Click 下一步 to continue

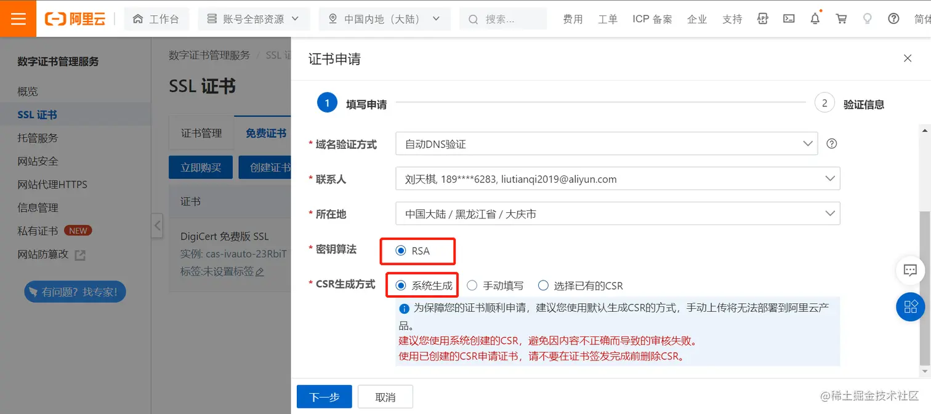[x=324, y=397]
